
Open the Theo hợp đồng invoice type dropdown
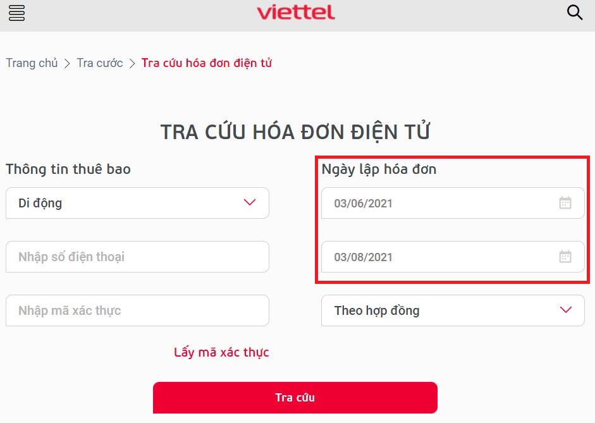tap(453, 310)
